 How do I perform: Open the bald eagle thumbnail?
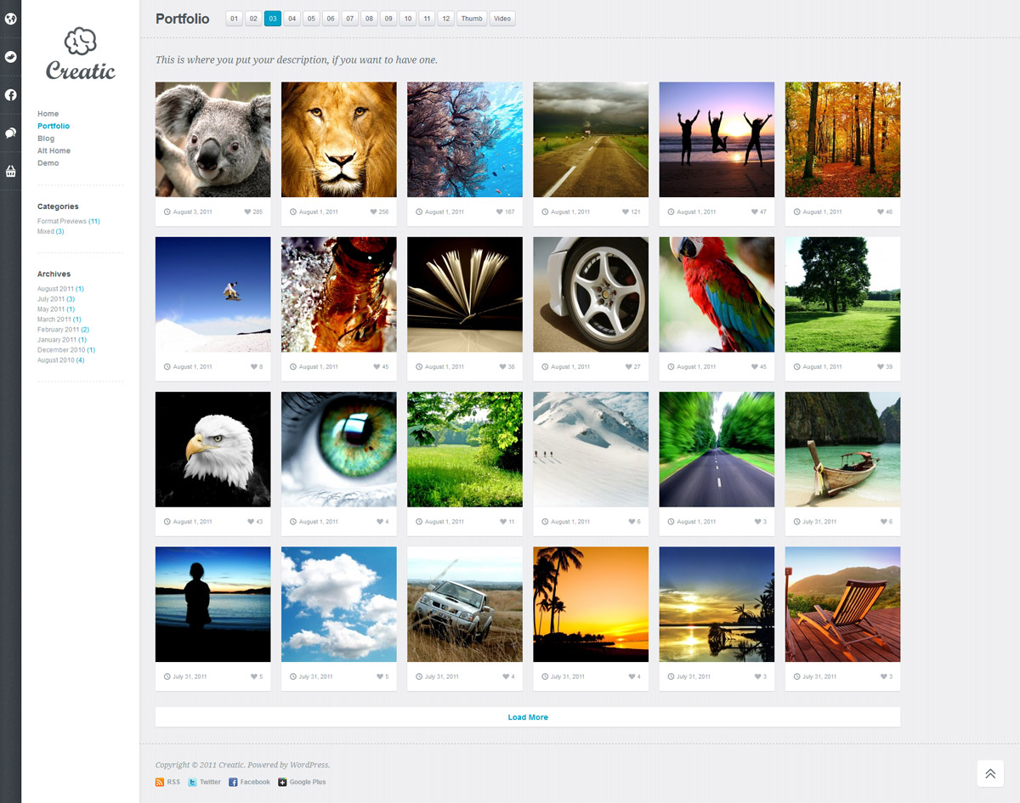(213, 450)
